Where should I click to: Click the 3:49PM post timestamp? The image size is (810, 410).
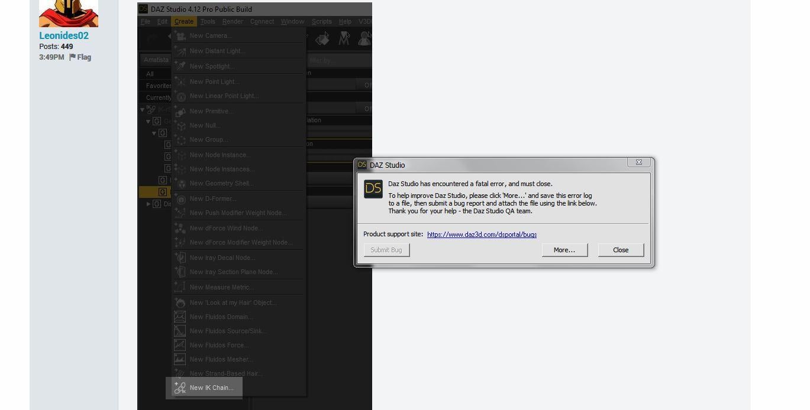coord(51,57)
